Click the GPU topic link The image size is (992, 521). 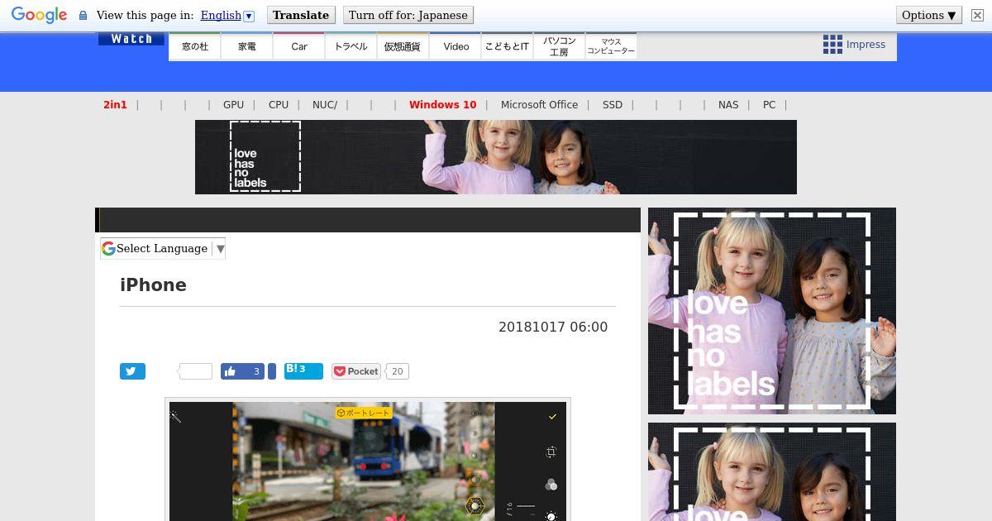pos(233,105)
